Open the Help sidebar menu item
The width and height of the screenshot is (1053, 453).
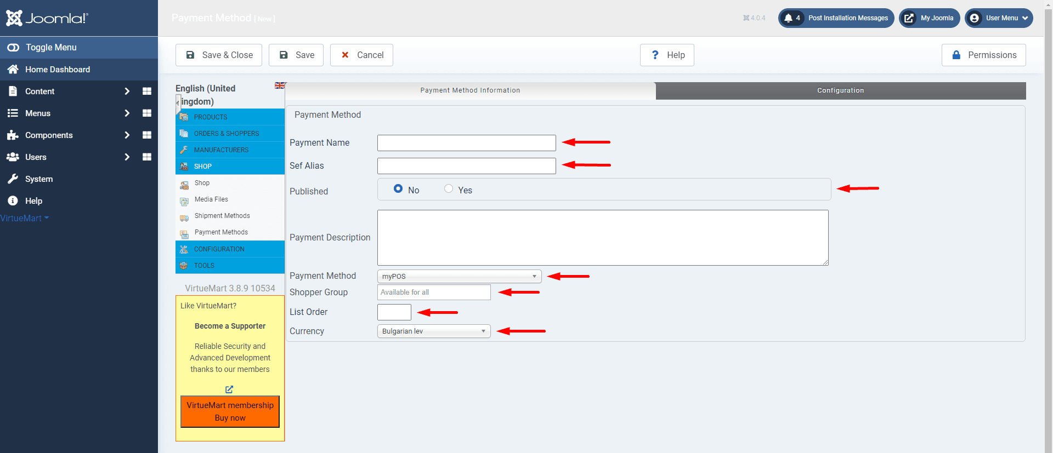click(x=79, y=201)
